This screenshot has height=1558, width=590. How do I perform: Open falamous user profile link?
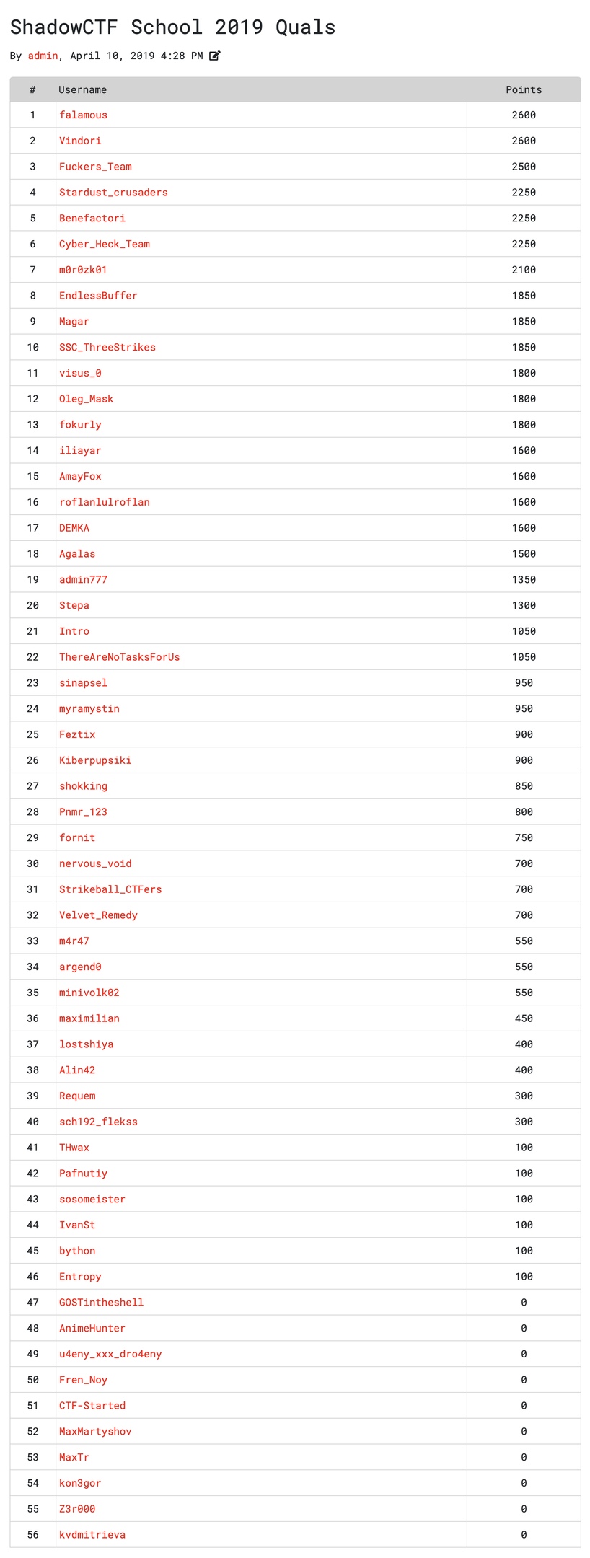tap(83, 115)
